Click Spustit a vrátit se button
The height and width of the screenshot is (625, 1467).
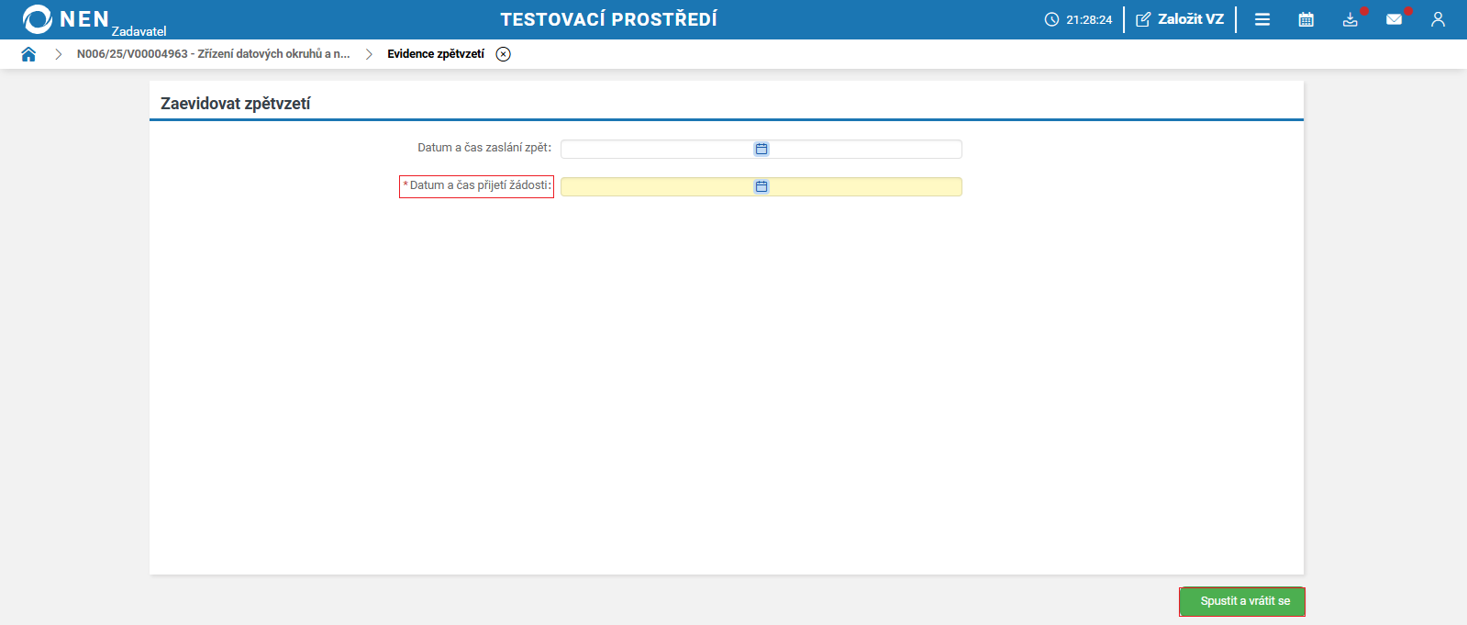click(x=1242, y=601)
